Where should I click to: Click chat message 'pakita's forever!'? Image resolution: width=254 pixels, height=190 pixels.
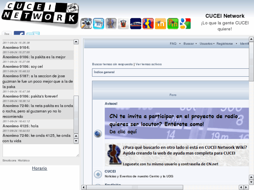point(44,96)
